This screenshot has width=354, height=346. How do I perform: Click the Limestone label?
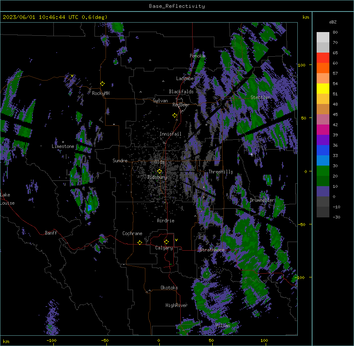(x=63, y=146)
